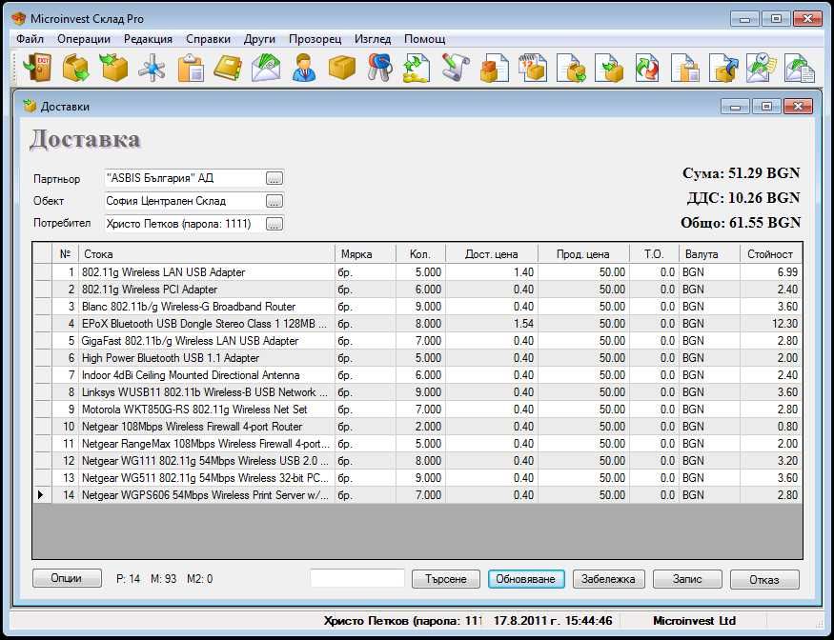834x640 pixels.
Task: Select the EPoX Bluetooth USB Dongle row
Action: click(204, 324)
